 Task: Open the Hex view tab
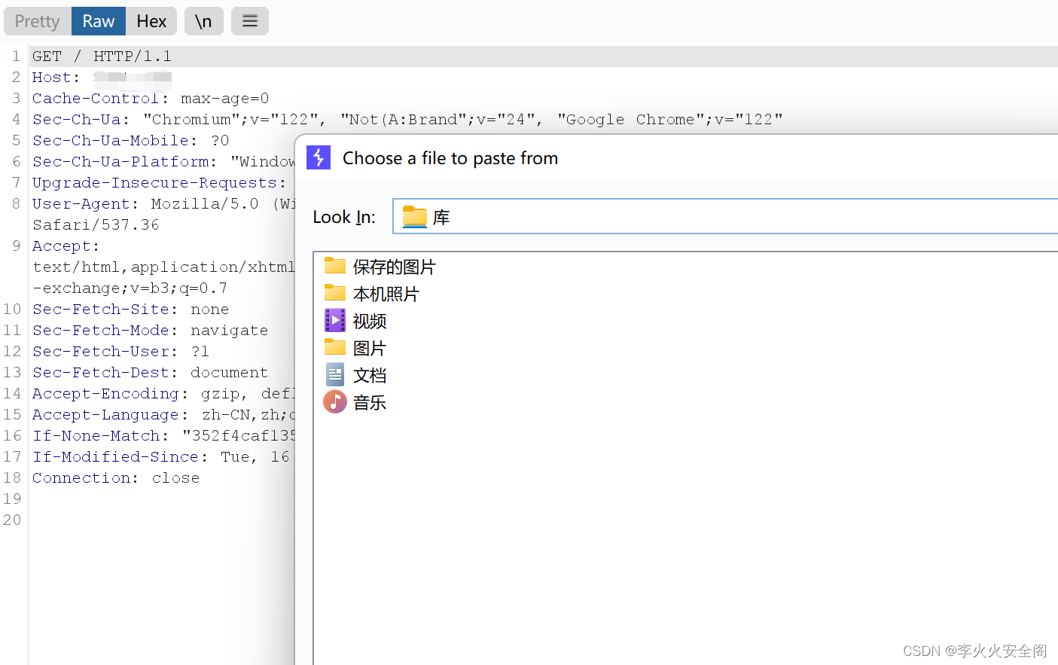coord(151,21)
